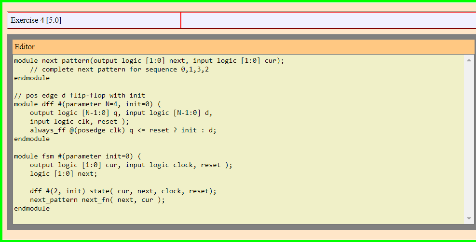Click the line 'next_pattern next_fn( next, cur );'

coord(97,200)
